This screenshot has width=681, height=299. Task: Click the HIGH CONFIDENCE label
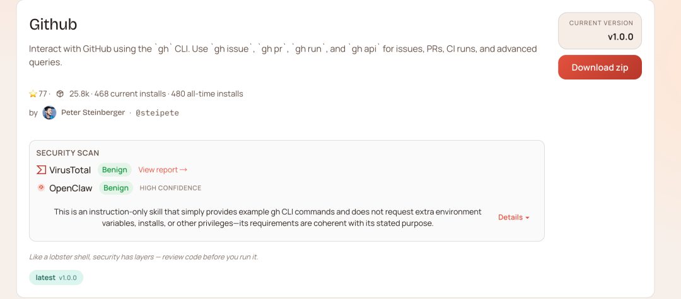(170, 188)
